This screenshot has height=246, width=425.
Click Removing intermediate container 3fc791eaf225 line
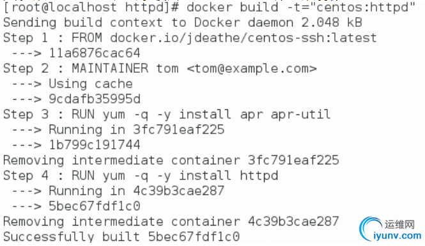point(171,160)
